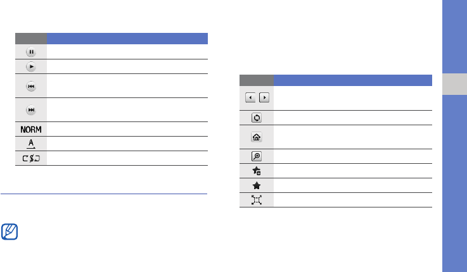The height and width of the screenshot is (272, 467).
Task: Add a bookmark with the star-plus icon
Action: [x=257, y=171]
